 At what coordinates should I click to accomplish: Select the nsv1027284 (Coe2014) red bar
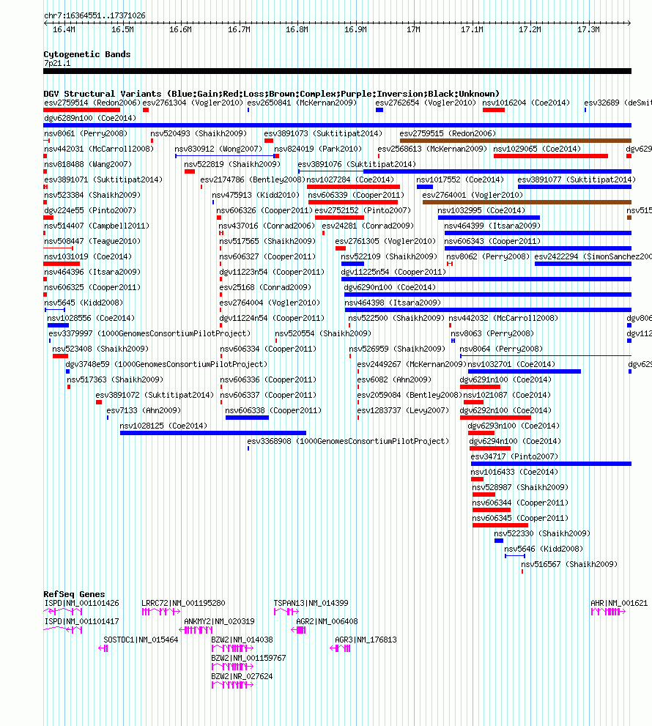(x=353, y=187)
